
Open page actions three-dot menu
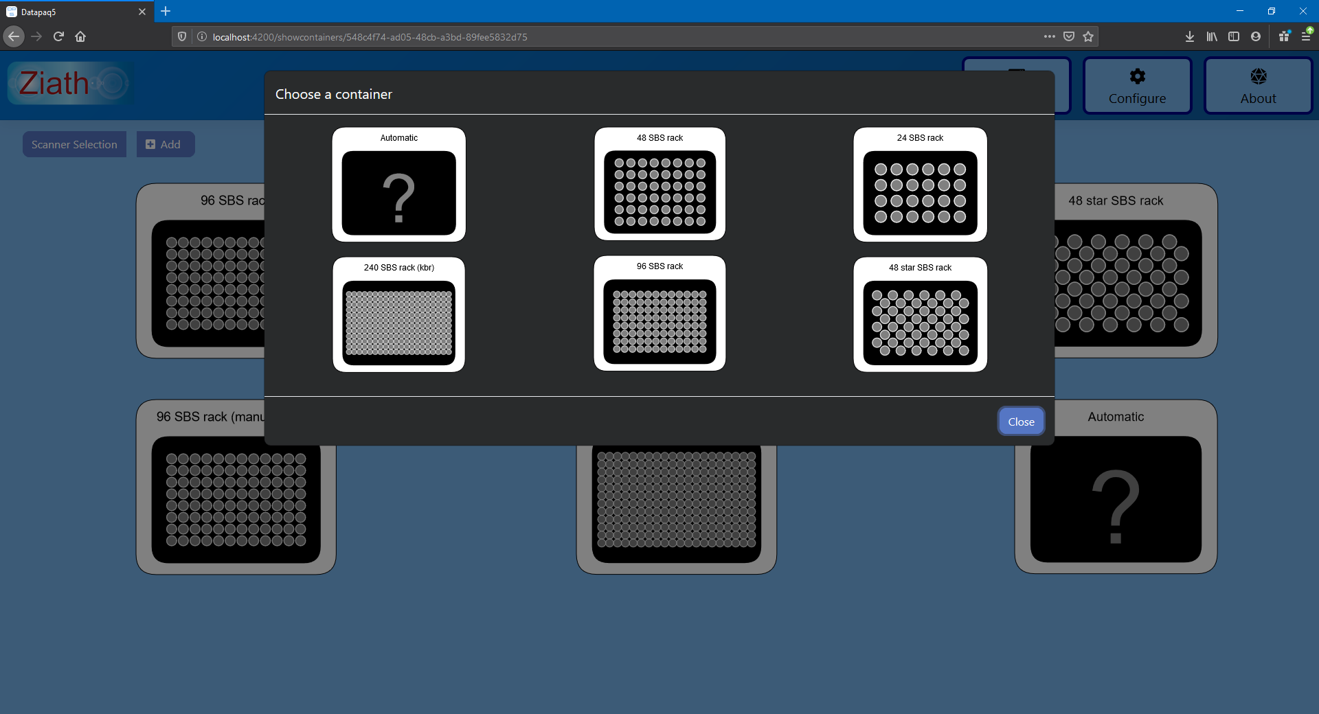(1049, 36)
